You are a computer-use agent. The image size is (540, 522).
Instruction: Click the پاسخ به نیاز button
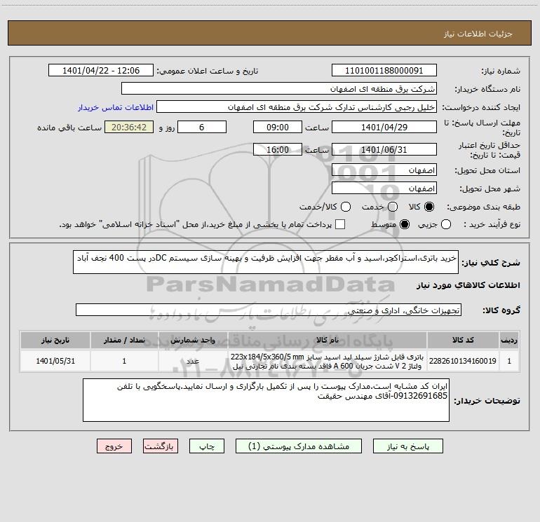(407, 446)
